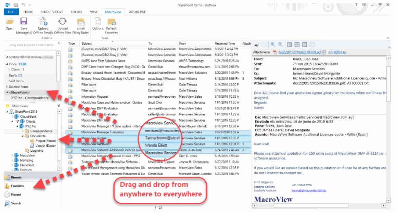The image size is (396, 213).
Task: Open Email Filing Rules
Action: click(80, 22)
